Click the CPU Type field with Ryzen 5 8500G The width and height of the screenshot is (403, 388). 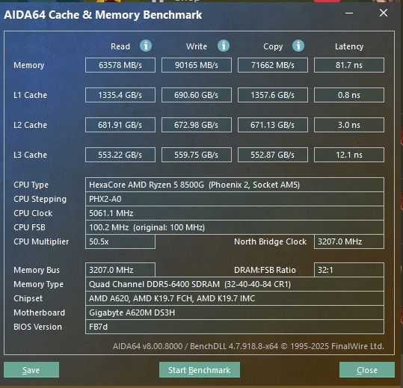click(235, 185)
